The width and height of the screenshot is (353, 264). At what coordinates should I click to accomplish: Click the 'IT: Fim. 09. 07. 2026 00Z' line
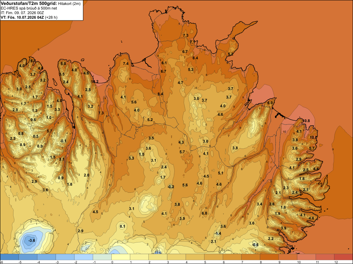(x=22, y=13)
